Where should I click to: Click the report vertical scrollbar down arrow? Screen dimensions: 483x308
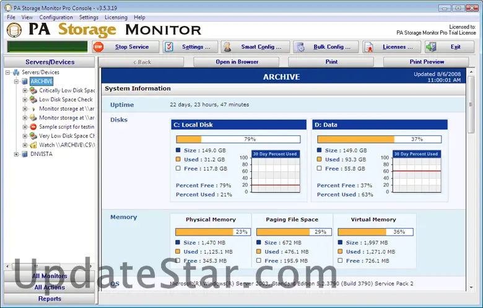click(471, 288)
